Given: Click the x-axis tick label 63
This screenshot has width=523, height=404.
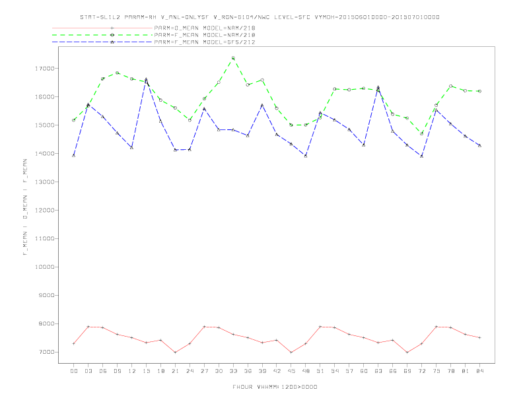Looking at the screenshot, I should pos(378,371).
